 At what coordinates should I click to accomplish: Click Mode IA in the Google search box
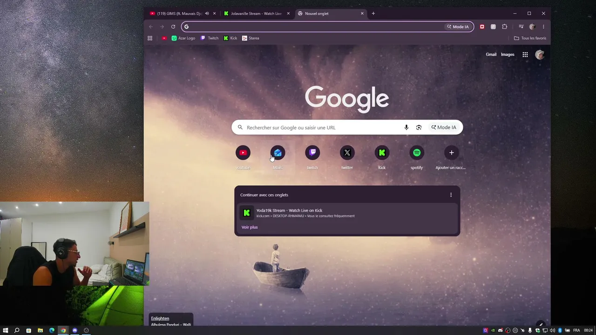point(444,127)
